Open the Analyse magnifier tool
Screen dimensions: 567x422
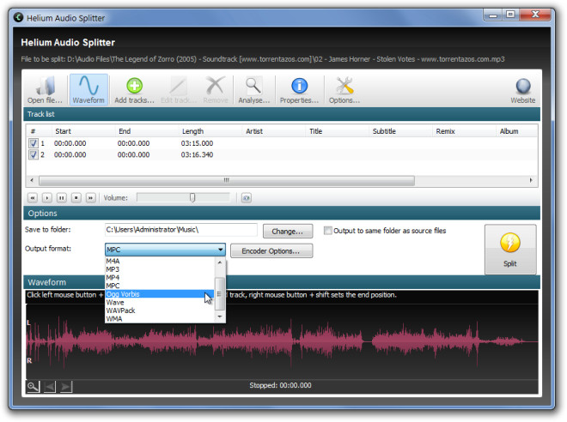[253, 90]
